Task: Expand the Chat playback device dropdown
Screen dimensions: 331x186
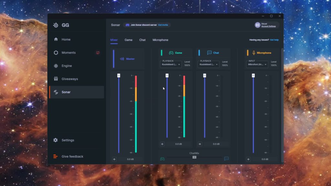Action: pyautogui.click(x=208, y=64)
